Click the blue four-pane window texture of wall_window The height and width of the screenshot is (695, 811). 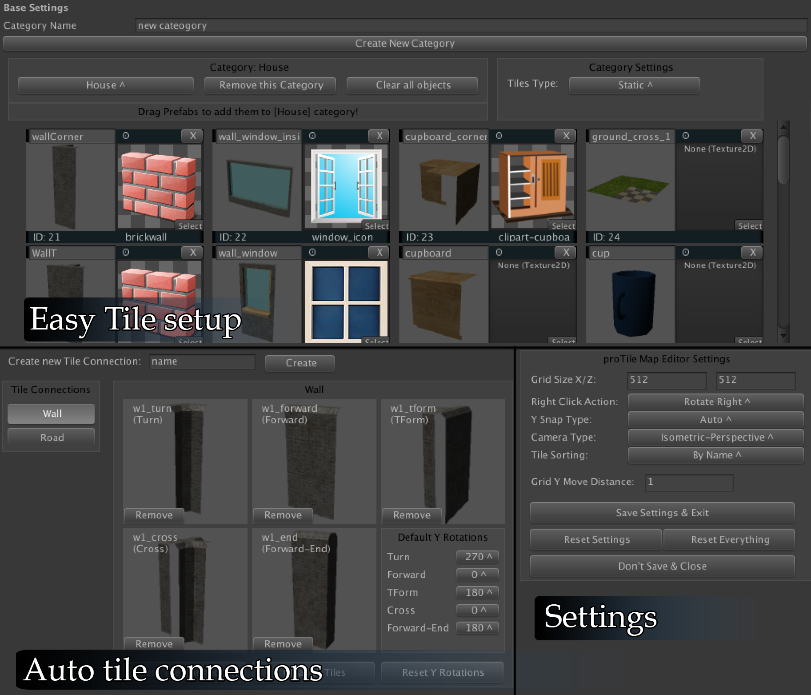click(346, 301)
